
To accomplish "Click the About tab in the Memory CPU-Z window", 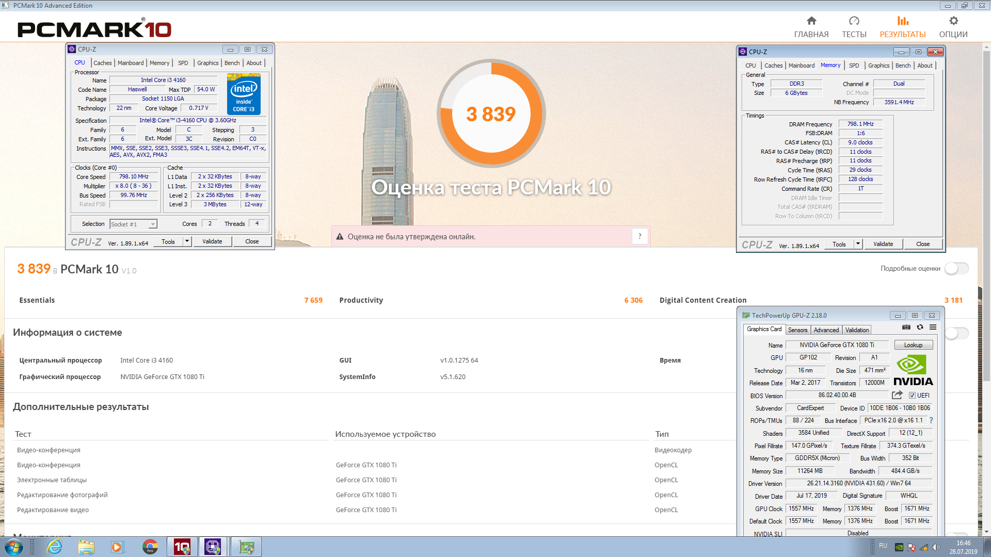I will (924, 65).
